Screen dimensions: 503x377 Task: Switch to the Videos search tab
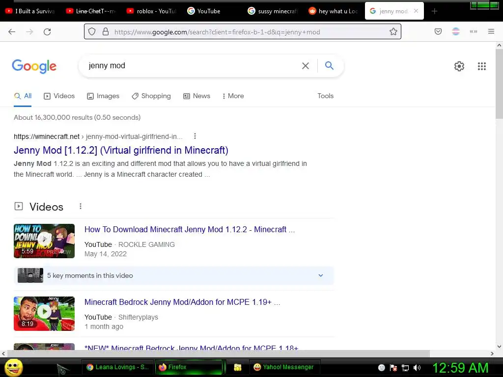pyautogui.click(x=59, y=96)
